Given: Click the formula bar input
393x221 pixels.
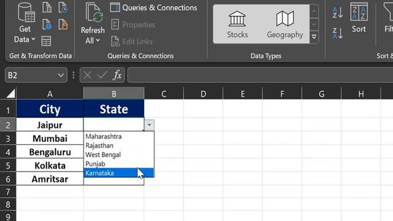Looking at the screenshot, I should pos(260,75).
